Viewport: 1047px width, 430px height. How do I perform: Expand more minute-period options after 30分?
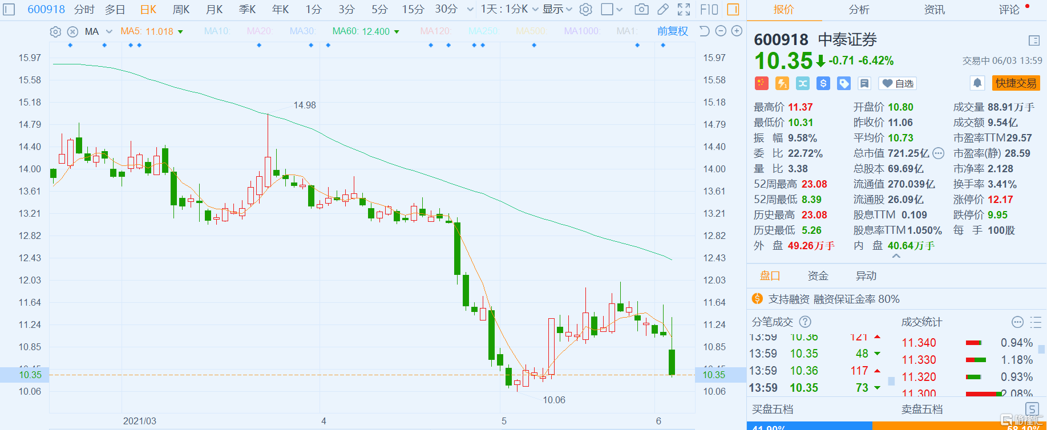point(470,10)
